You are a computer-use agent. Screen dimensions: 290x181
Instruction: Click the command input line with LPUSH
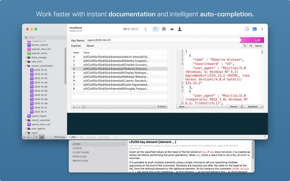[x=165, y=137]
